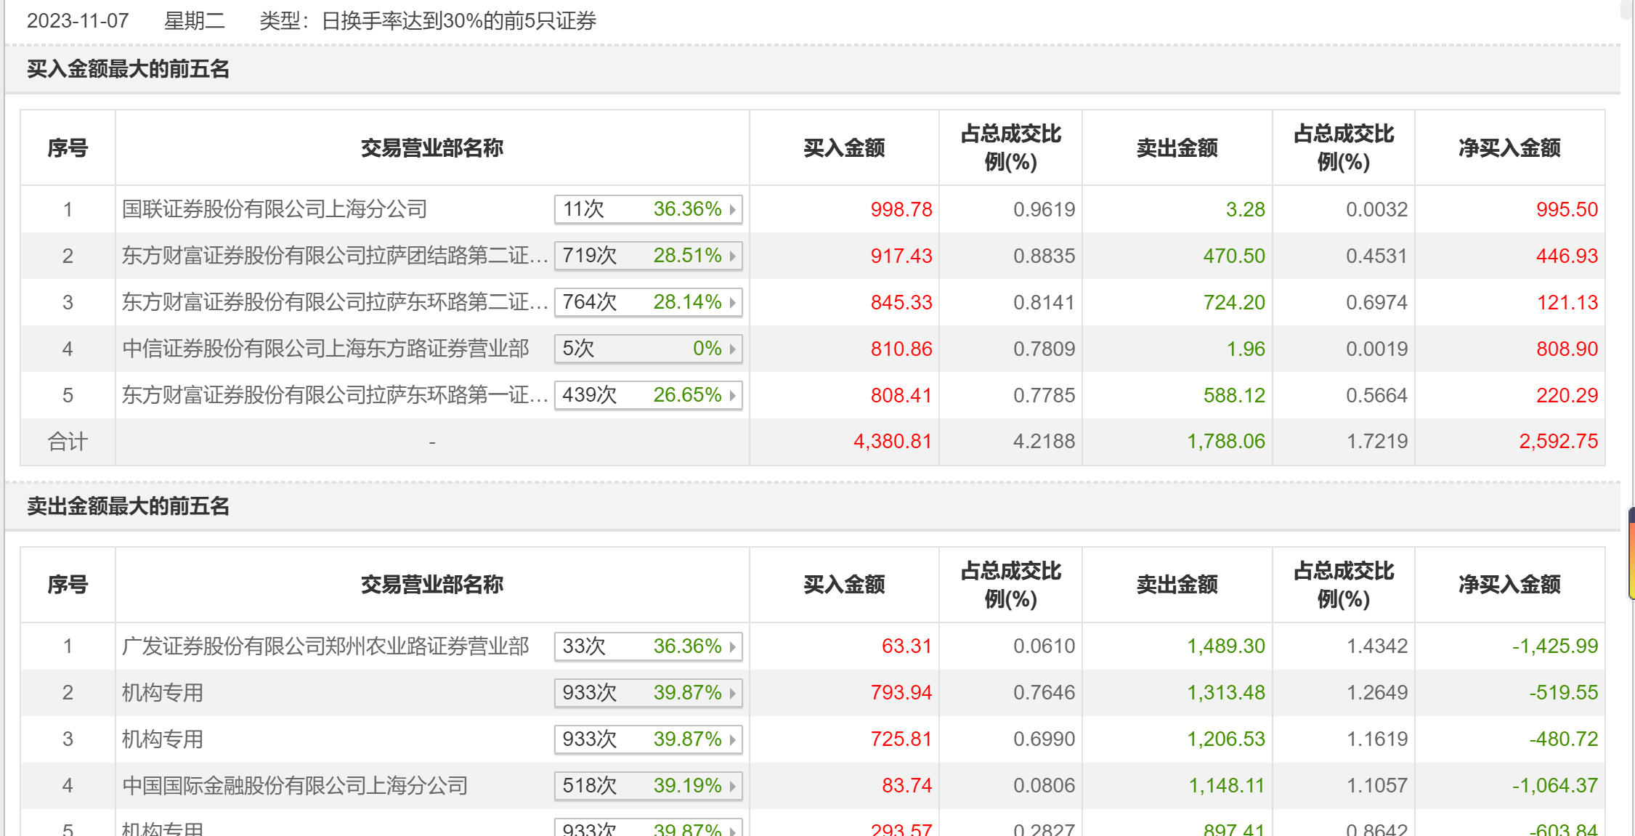1635x836 pixels.
Task: Click the floating side widget at right edge
Action: click(1631, 553)
